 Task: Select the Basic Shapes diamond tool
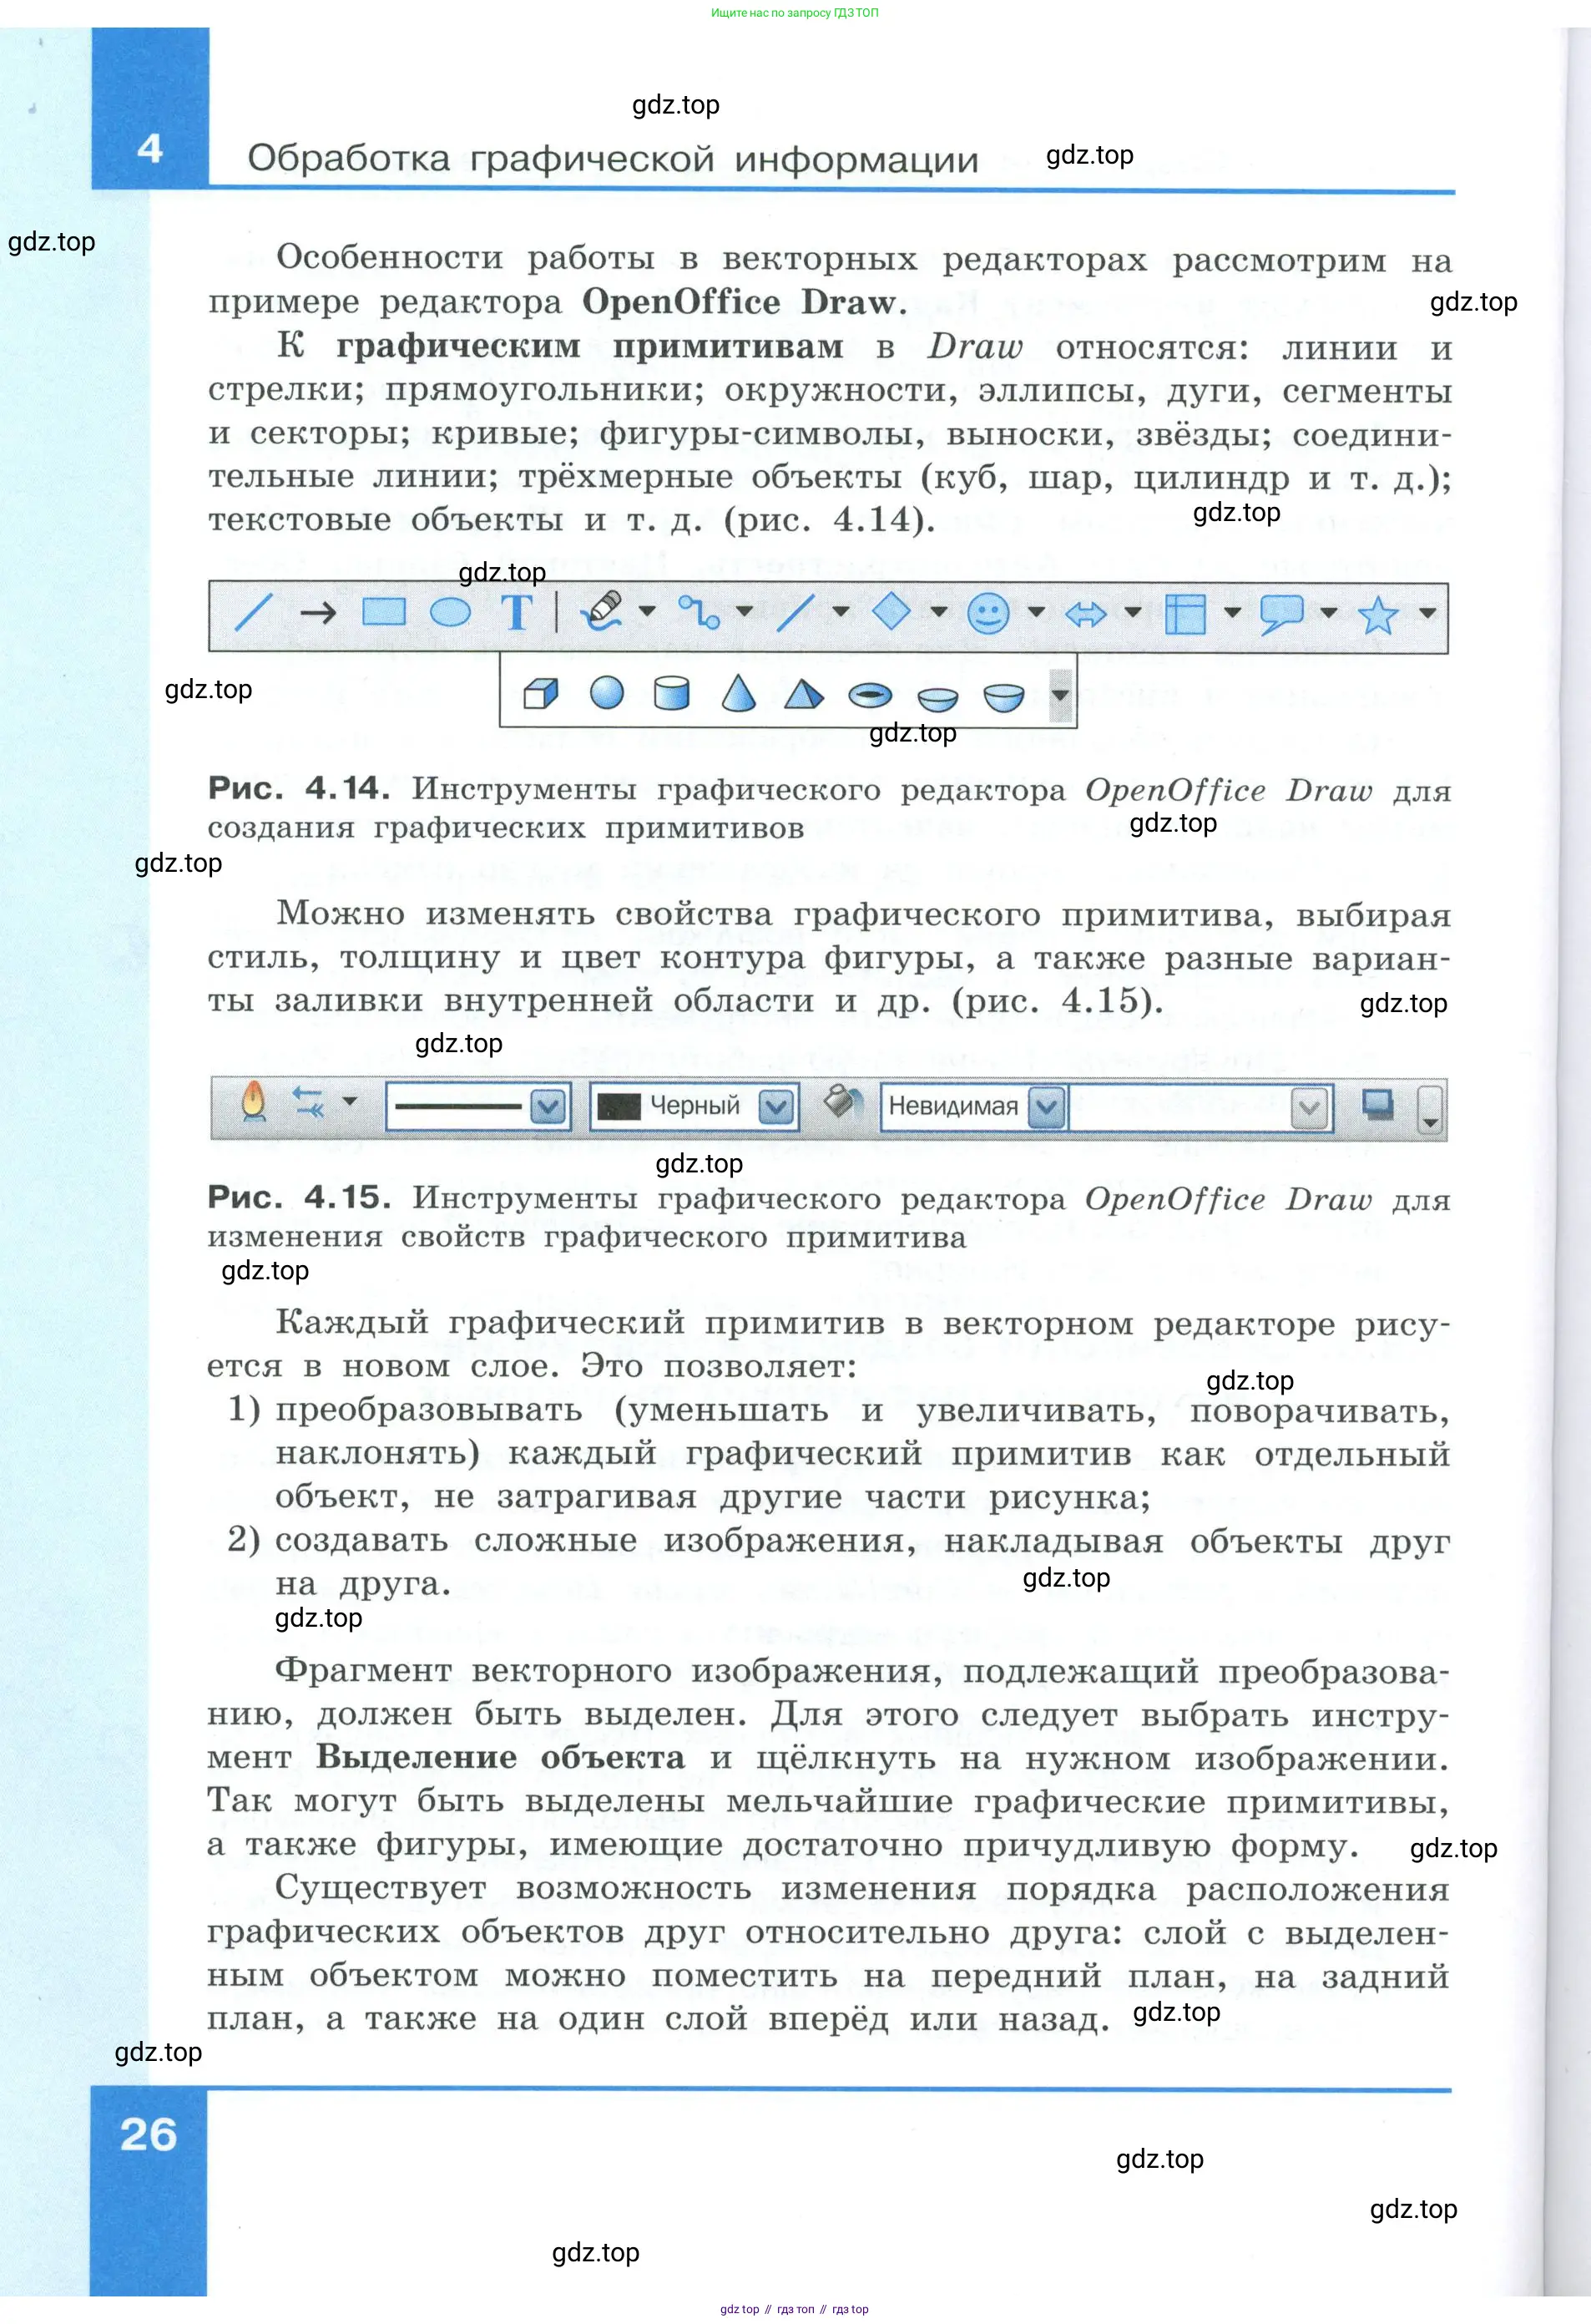[x=891, y=611]
